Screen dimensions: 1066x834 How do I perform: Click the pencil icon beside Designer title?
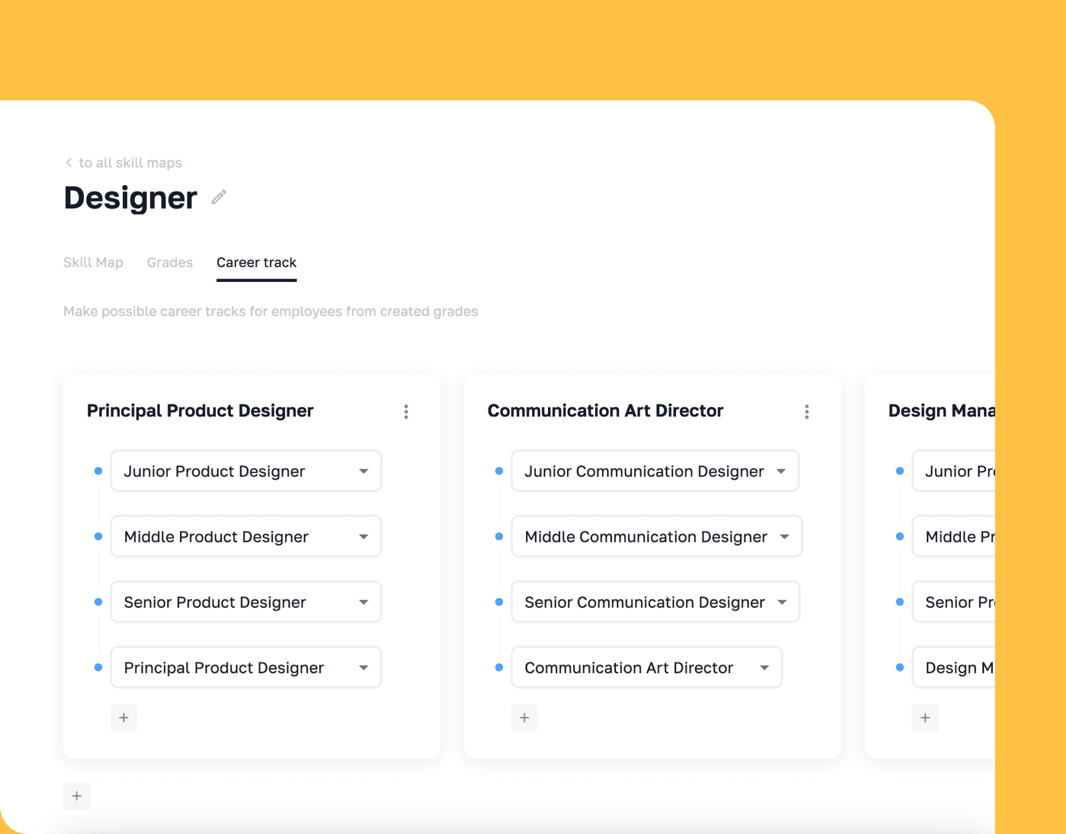pyautogui.click(x=219, y=198)
